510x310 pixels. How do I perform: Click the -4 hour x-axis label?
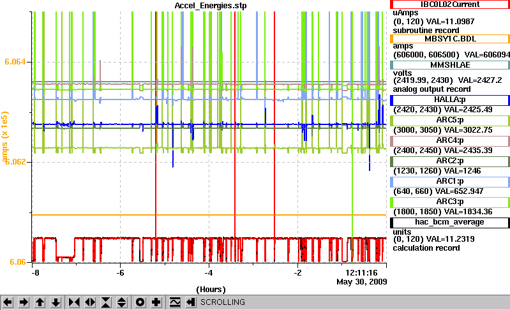tap(209, 272)
